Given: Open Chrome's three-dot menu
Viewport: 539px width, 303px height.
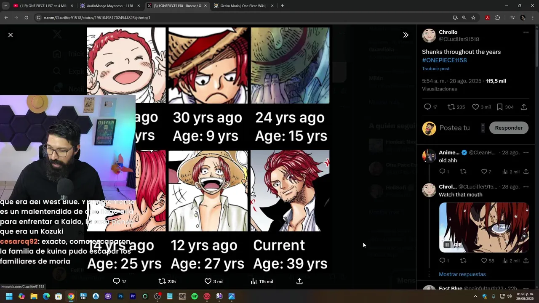Looking at the screenshot, I should click(x=533, y=18).
